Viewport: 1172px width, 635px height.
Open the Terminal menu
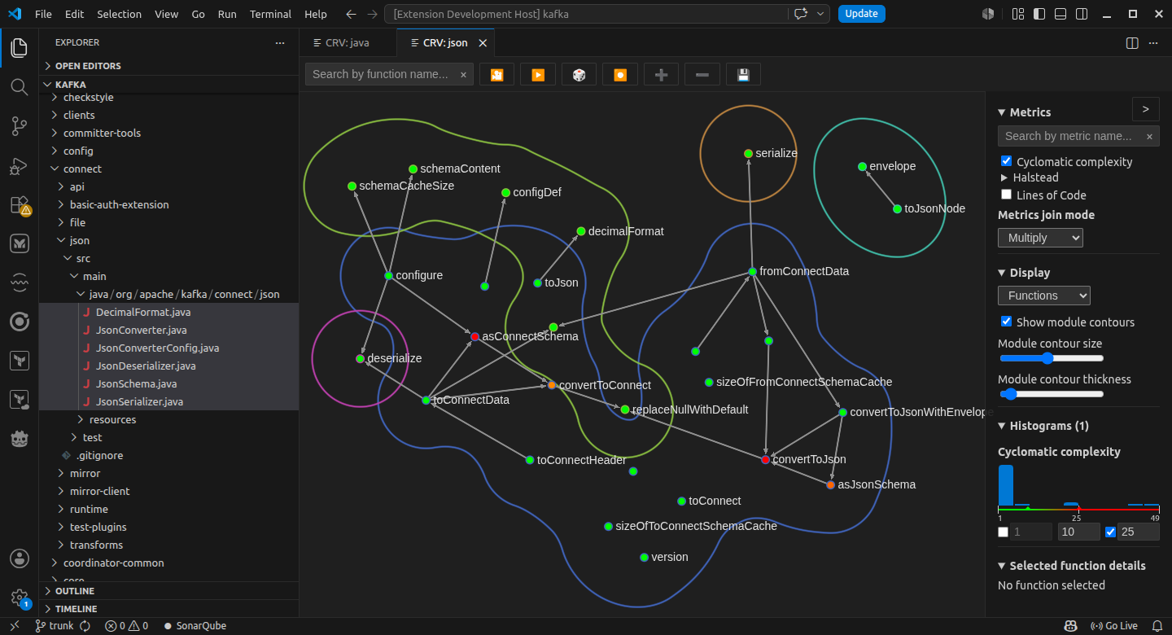[x=271, y=14]
